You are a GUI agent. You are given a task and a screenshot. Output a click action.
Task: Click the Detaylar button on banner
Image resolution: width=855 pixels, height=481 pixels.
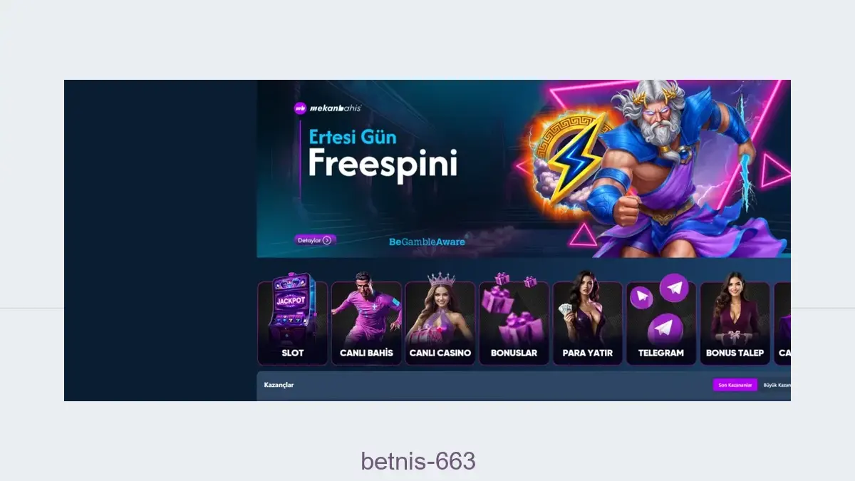point(315,240)
